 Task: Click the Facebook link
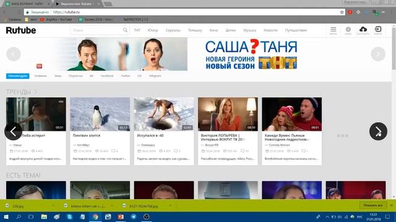(107, 76)
